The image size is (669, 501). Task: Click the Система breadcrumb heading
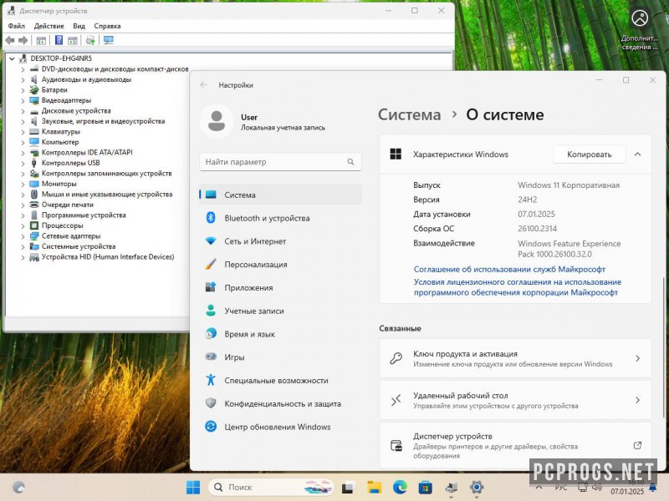pos(409,114)
